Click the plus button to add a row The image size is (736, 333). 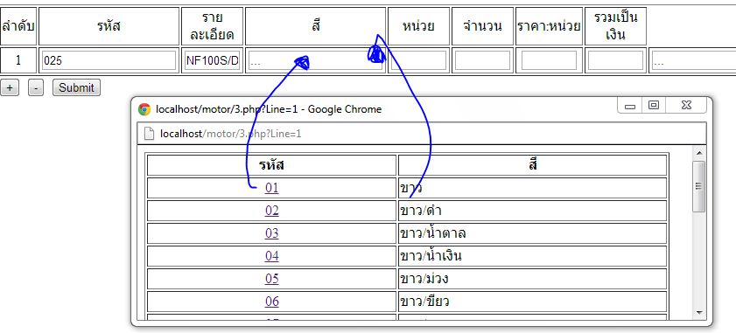(10, 87)
